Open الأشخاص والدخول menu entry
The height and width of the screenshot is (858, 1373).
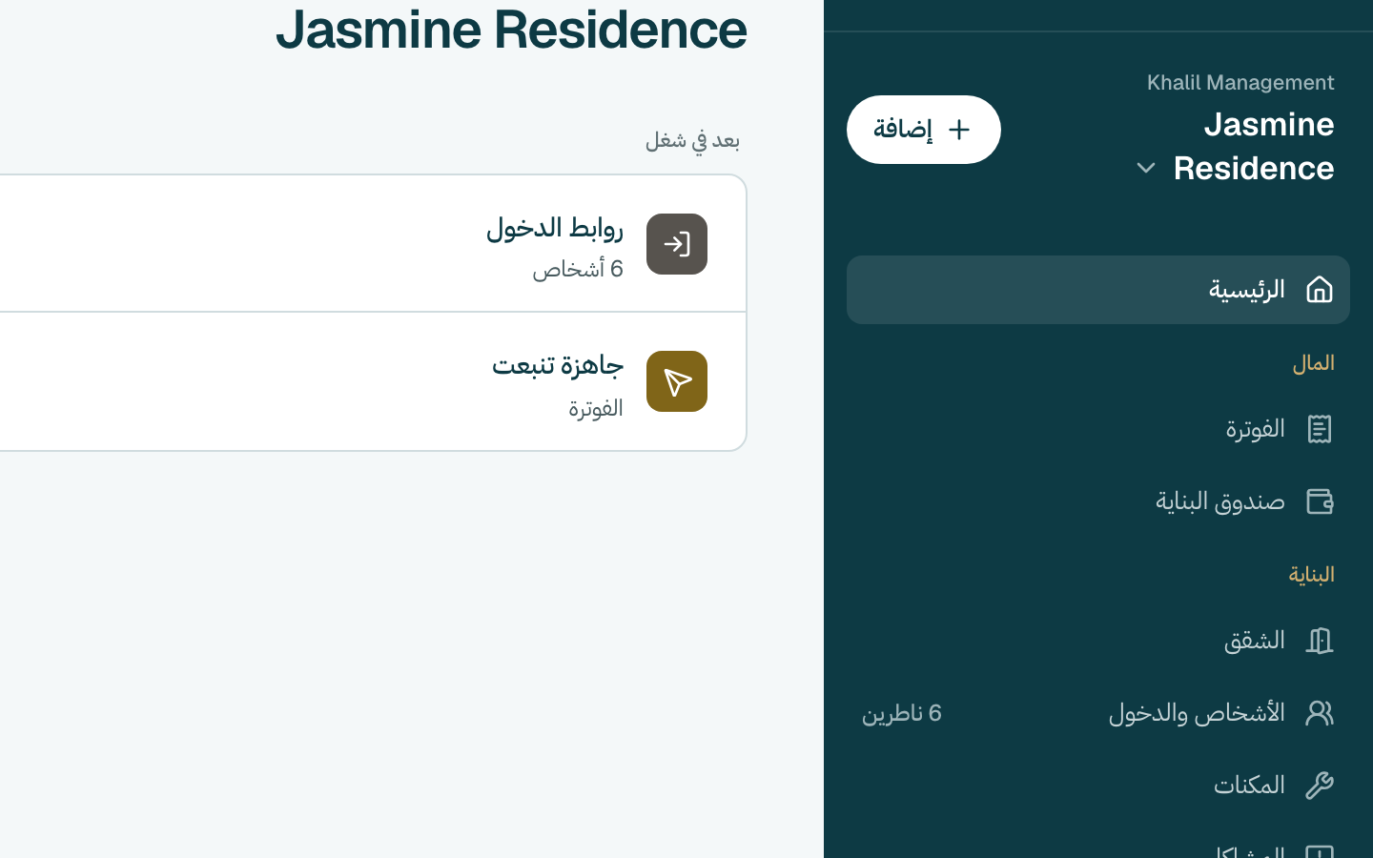click(x=1098, y=713)
